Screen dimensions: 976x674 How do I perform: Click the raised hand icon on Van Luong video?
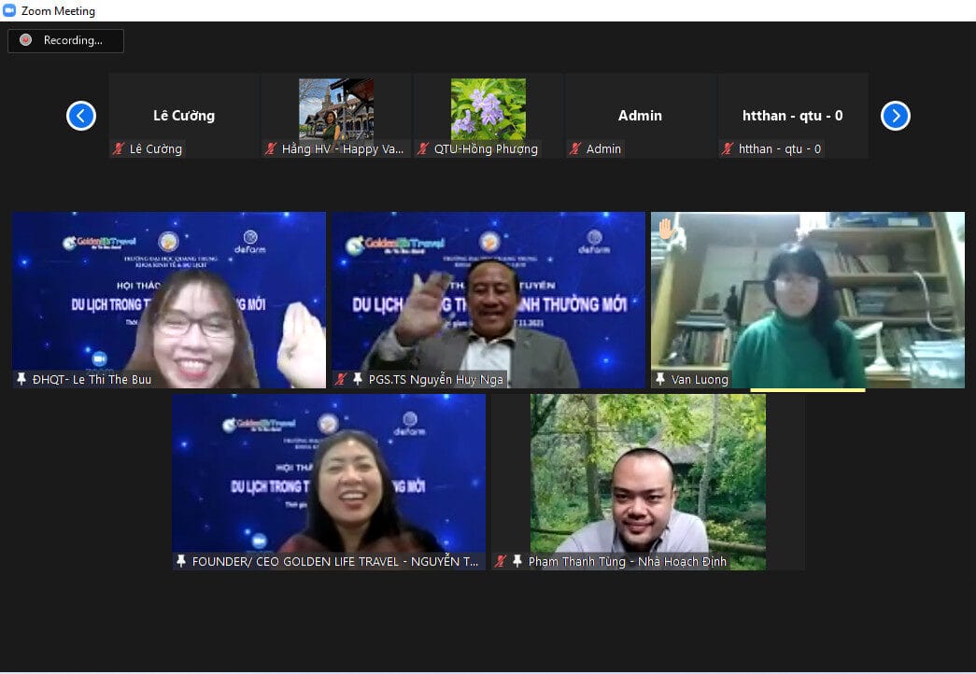coord(666,230)
